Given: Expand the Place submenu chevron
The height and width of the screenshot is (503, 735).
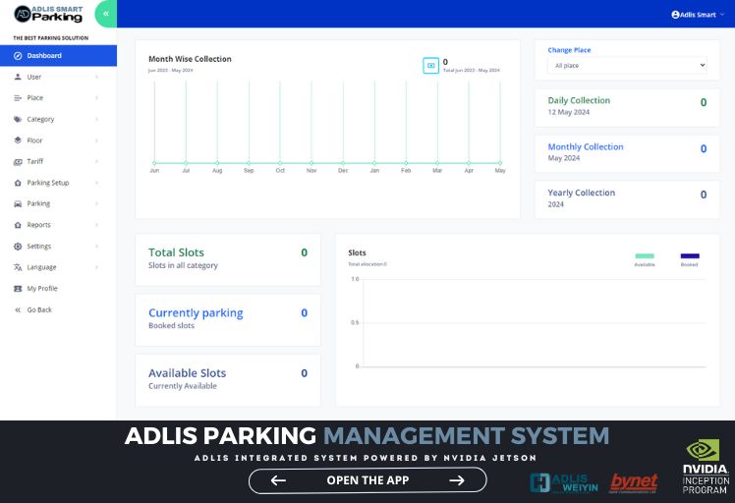Looking at the screenshot, I should pos(96,98).
